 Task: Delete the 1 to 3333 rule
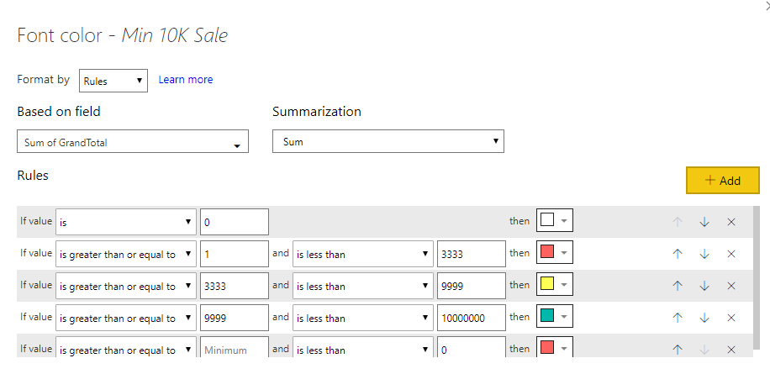tap(731, 254)
